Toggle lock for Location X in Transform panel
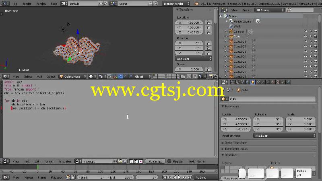Image resolution: width=322 pixels, height=181 pixels. point(208,23)
